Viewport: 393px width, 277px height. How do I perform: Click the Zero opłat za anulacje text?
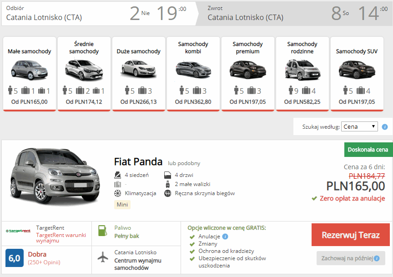coord(353,198)
